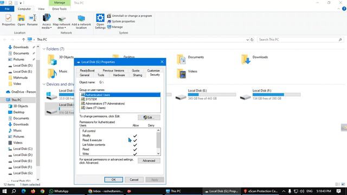The height and width of the screenshot is (195, 347).
Task: Switch to Tools tab
Action: pyautogui.click(x=101, y=75)
